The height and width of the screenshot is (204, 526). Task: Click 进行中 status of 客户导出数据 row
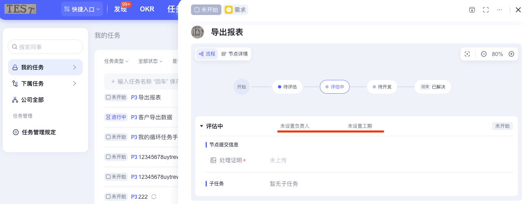116,117
